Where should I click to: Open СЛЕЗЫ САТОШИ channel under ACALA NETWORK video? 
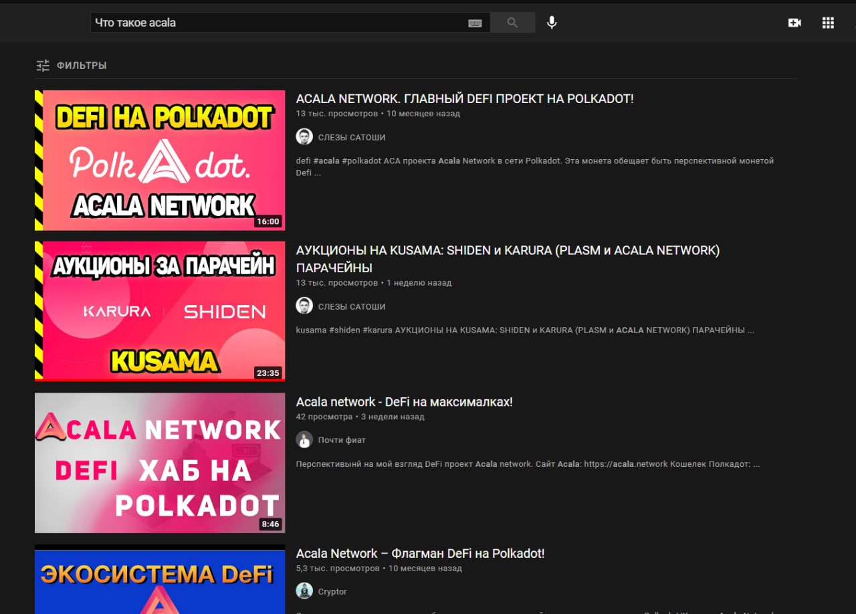tap(352, 137)
